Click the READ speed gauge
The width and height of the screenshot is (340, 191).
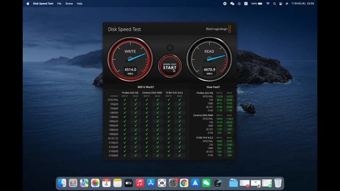209,59
